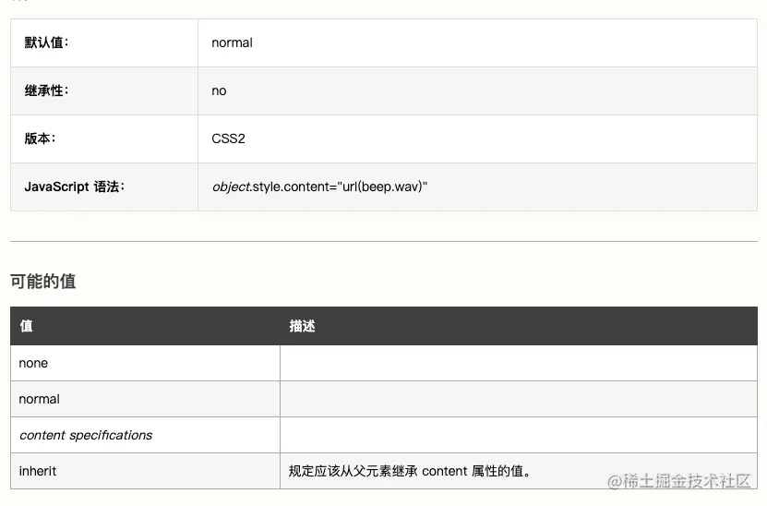
Task: Select the 'inherit' value cell
Action: [145, 471]
